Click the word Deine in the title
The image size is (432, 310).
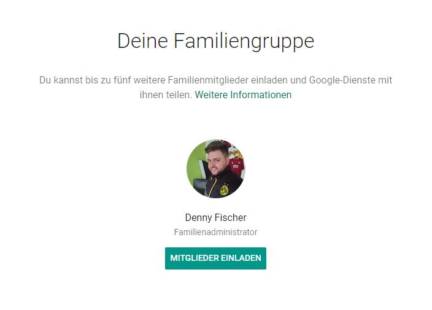click(x=142, y=41)
